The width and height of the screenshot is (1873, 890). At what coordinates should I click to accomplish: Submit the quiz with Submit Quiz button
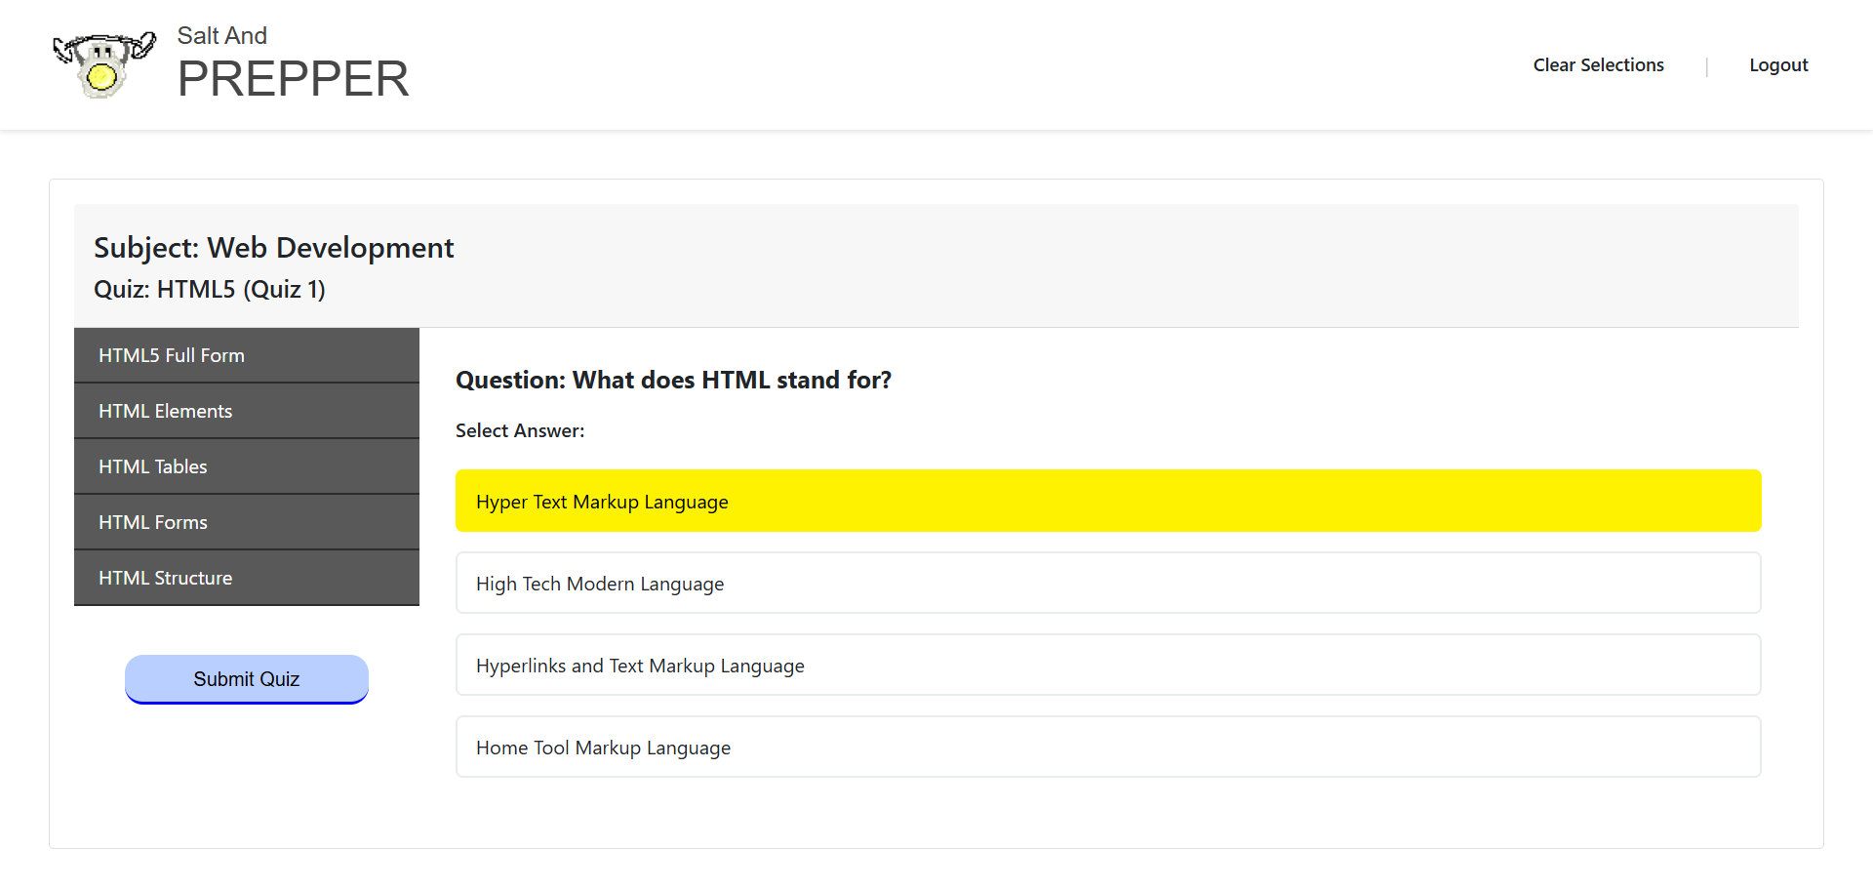coord(247,679)
